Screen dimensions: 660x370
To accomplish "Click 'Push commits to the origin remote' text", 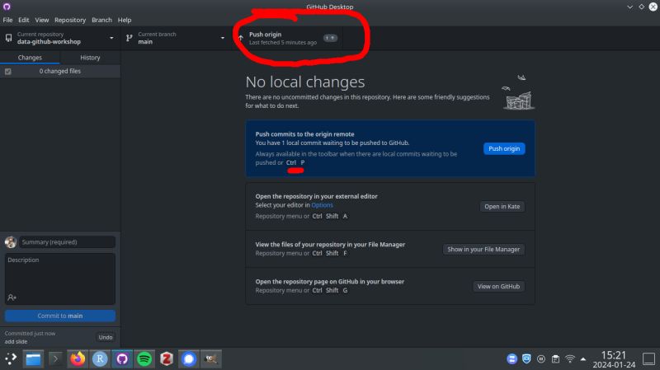I will [304, 134].
